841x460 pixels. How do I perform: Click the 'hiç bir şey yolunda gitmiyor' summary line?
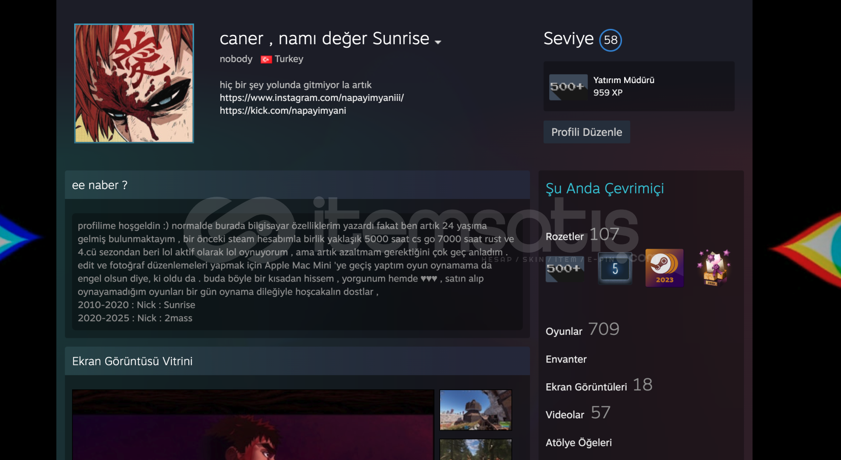pyautogui.click(x=296, y=85)
